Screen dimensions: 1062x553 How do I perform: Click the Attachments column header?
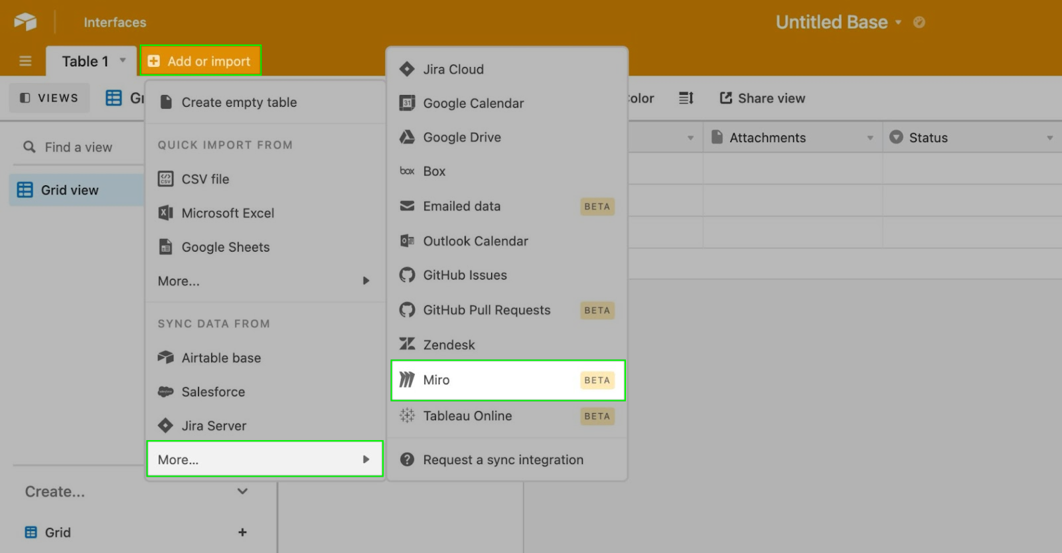pos(793,137)
